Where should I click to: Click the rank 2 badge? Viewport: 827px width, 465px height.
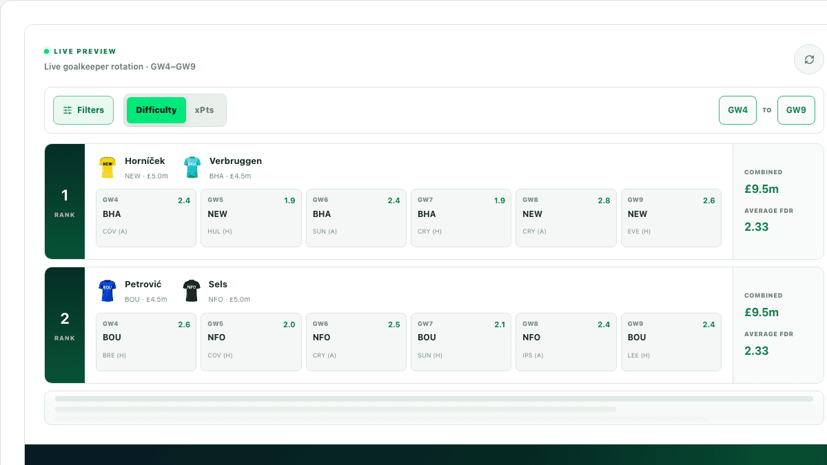pos(65,325)
